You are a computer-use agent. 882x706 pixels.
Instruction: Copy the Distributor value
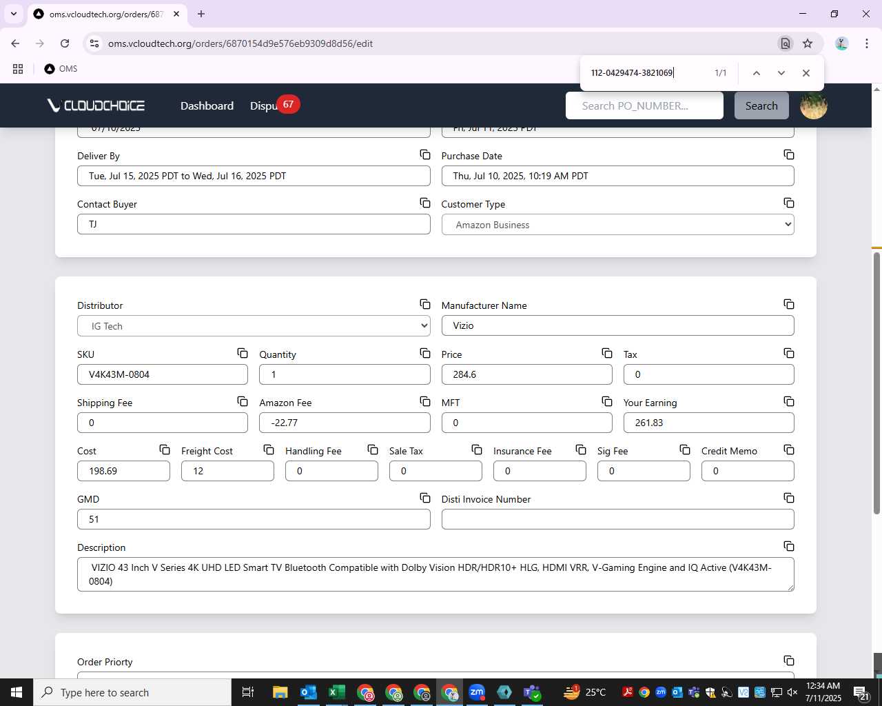[425, 304]
